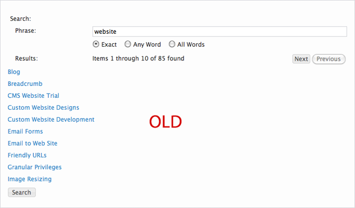Visit the CMS Website Trial link
355x208 pixels.
pos(33,96)
